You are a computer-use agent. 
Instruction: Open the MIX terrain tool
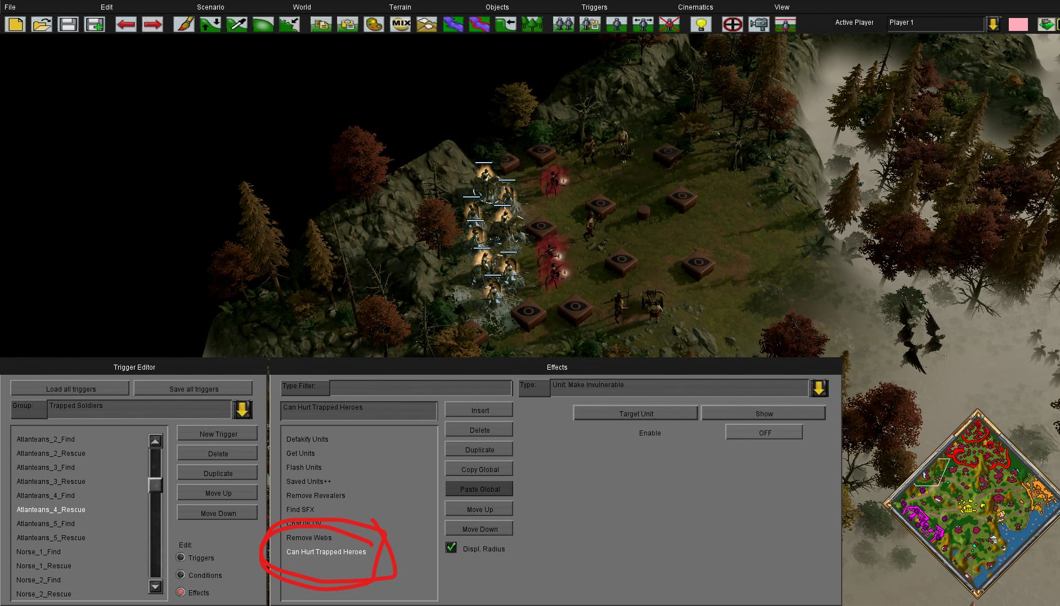click(401, 24)
